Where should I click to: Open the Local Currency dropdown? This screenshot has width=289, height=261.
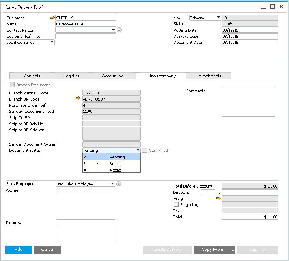pyautogui.click(x=52, y=42)
